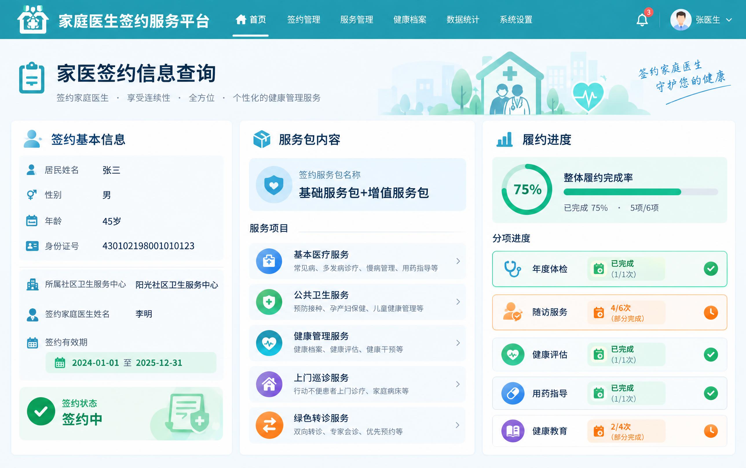Open 健康档案 menu

tap(410, 19)
